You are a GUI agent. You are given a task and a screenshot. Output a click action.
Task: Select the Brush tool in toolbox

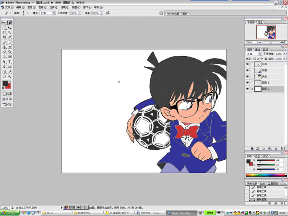click(x=10, y=43)
